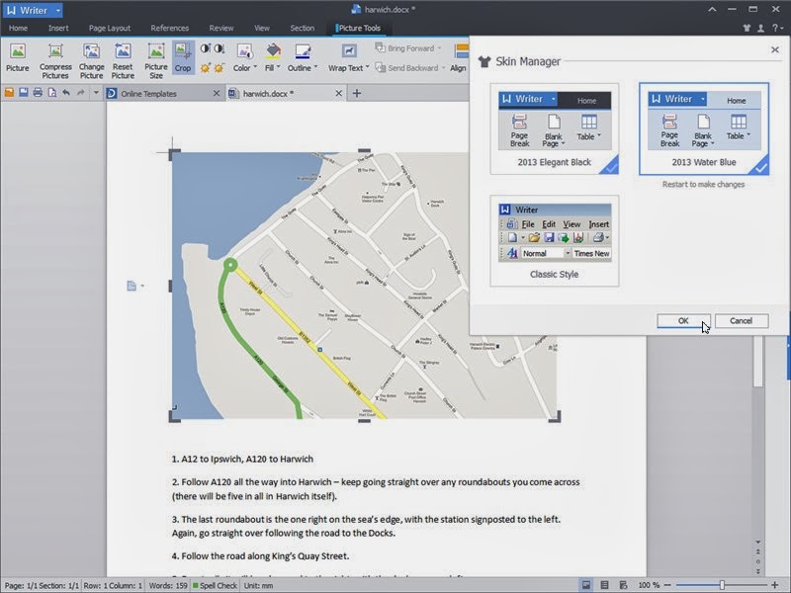
Task: Open the Section ribbon tab
Action: point(303,29)
